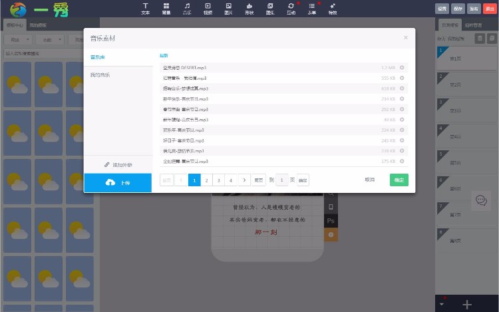Open the 互动 interaction tool

click(291, 9)
